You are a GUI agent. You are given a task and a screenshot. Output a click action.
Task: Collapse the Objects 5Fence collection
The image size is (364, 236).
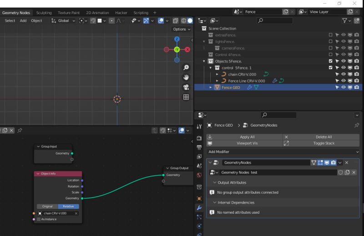pos(204,61)
